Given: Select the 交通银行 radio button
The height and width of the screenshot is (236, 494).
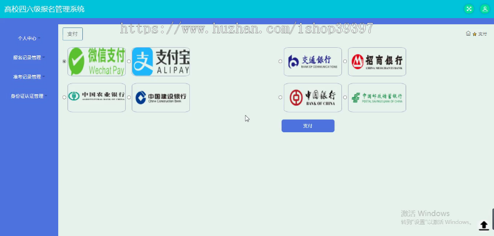Looking at the screenshot, I should click(x=280, y=61).
